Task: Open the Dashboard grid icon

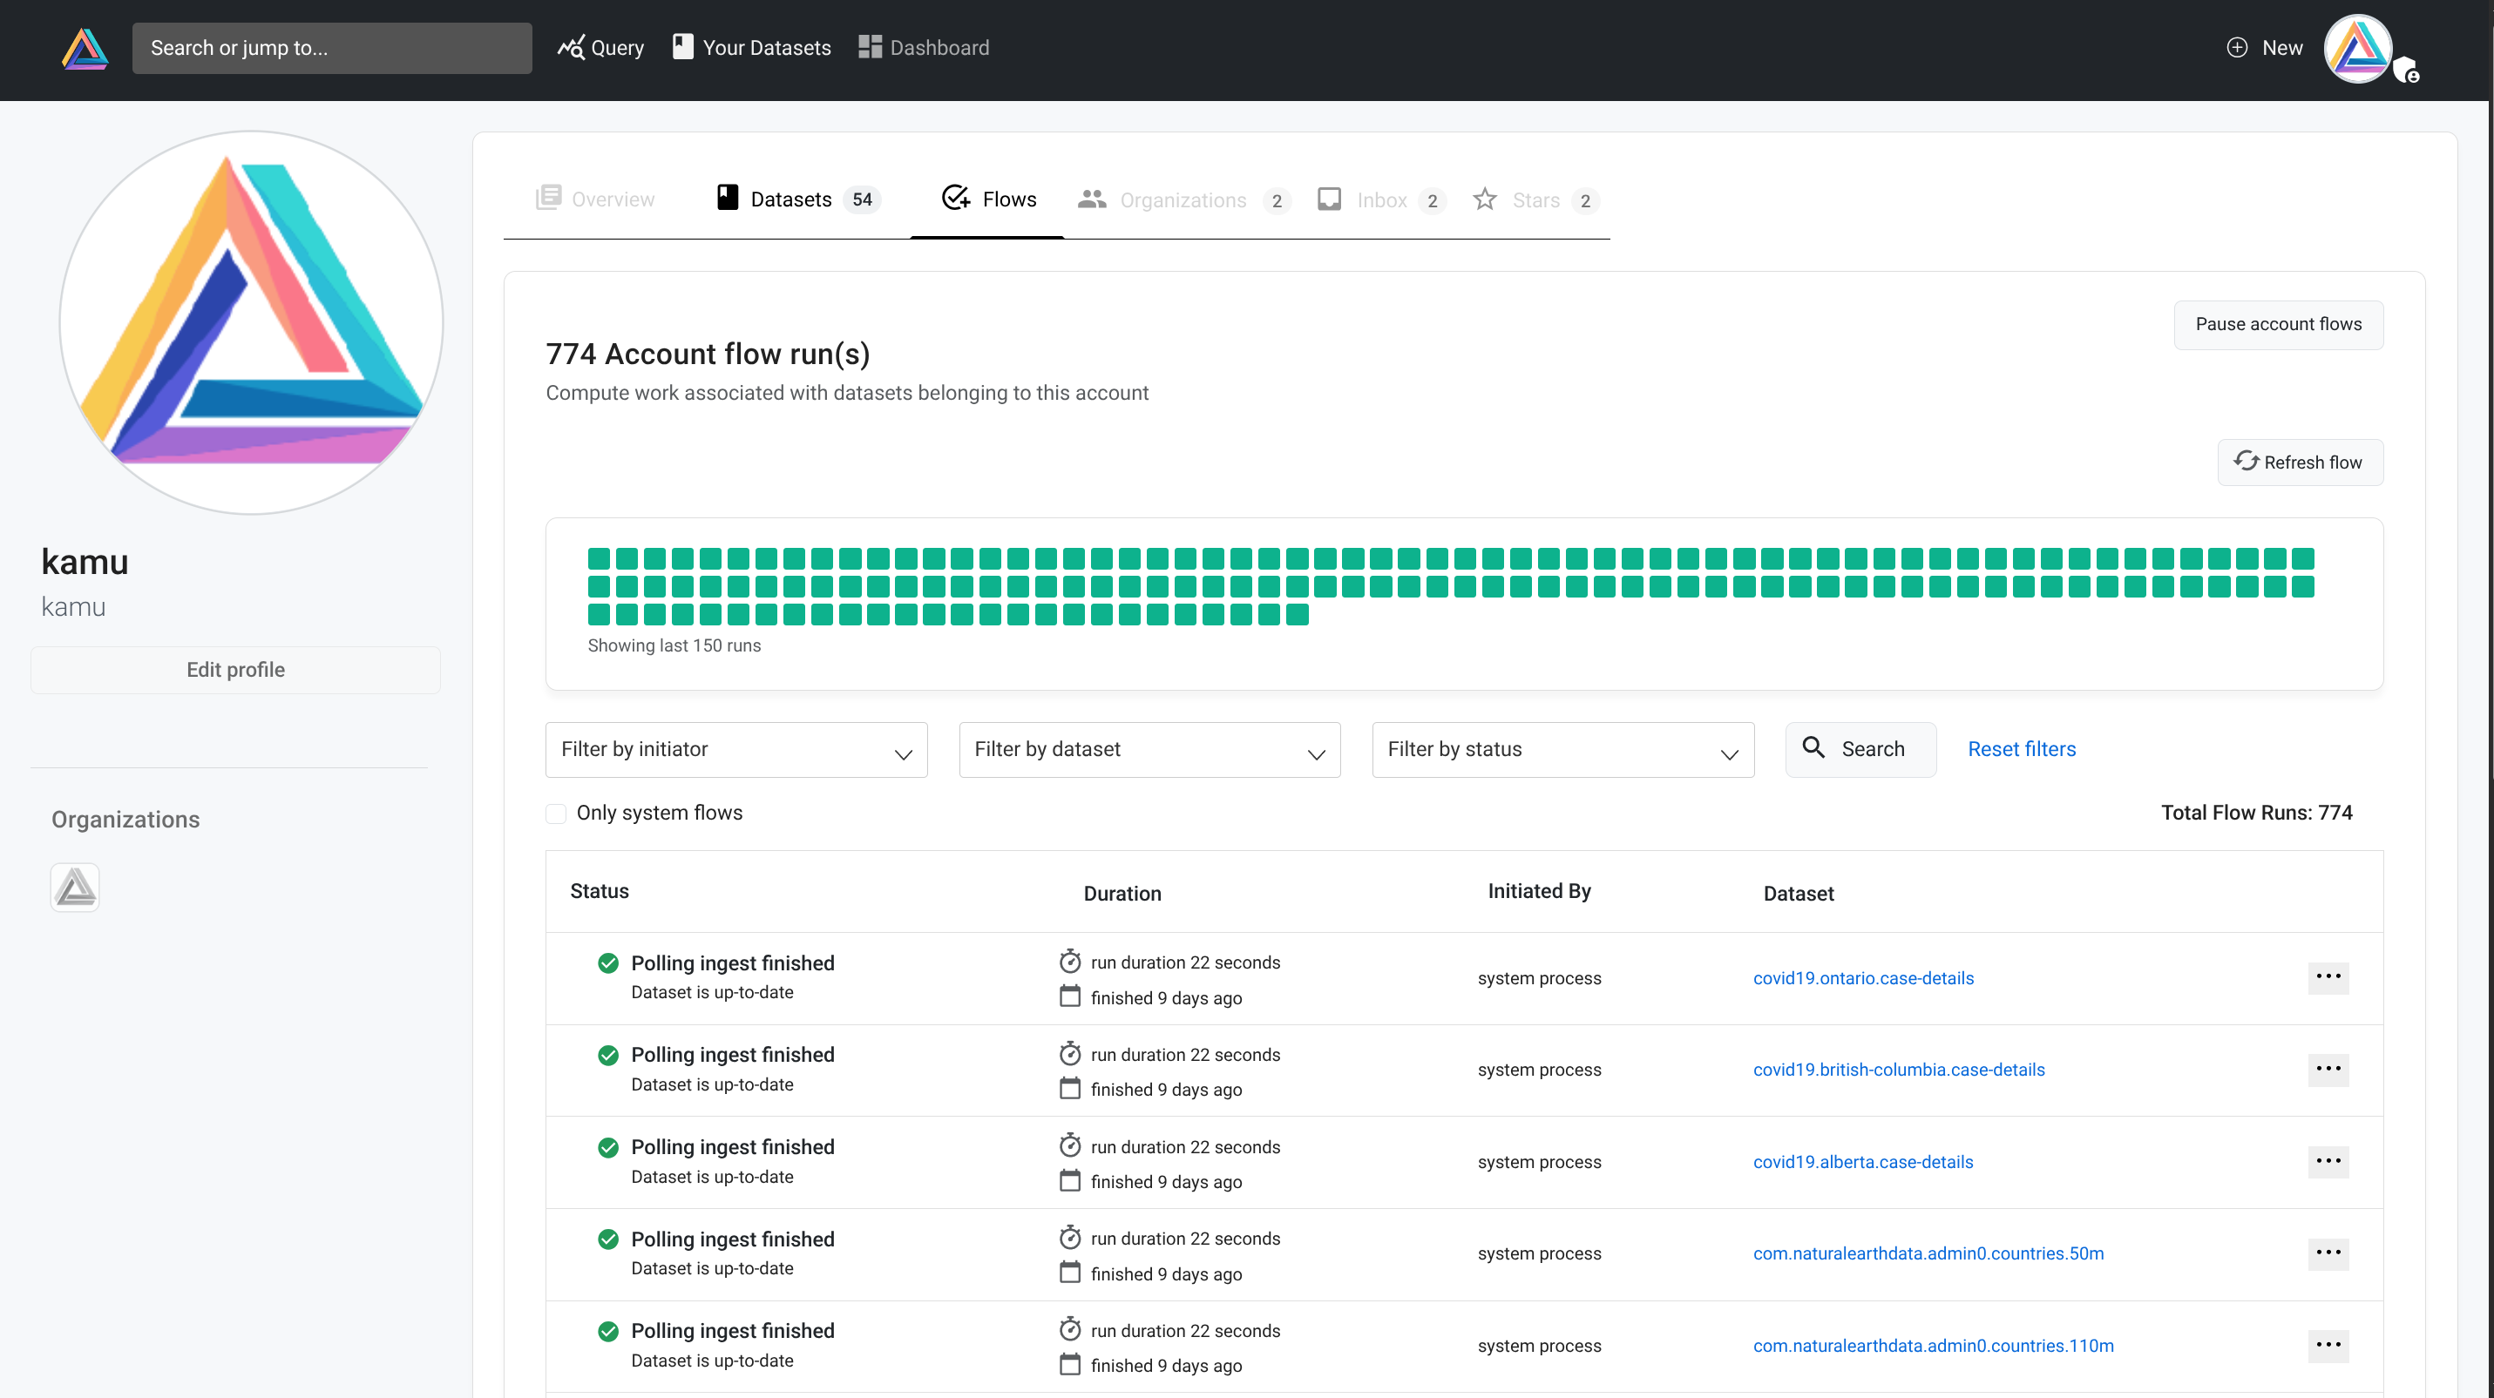Action: click(870, 47)
